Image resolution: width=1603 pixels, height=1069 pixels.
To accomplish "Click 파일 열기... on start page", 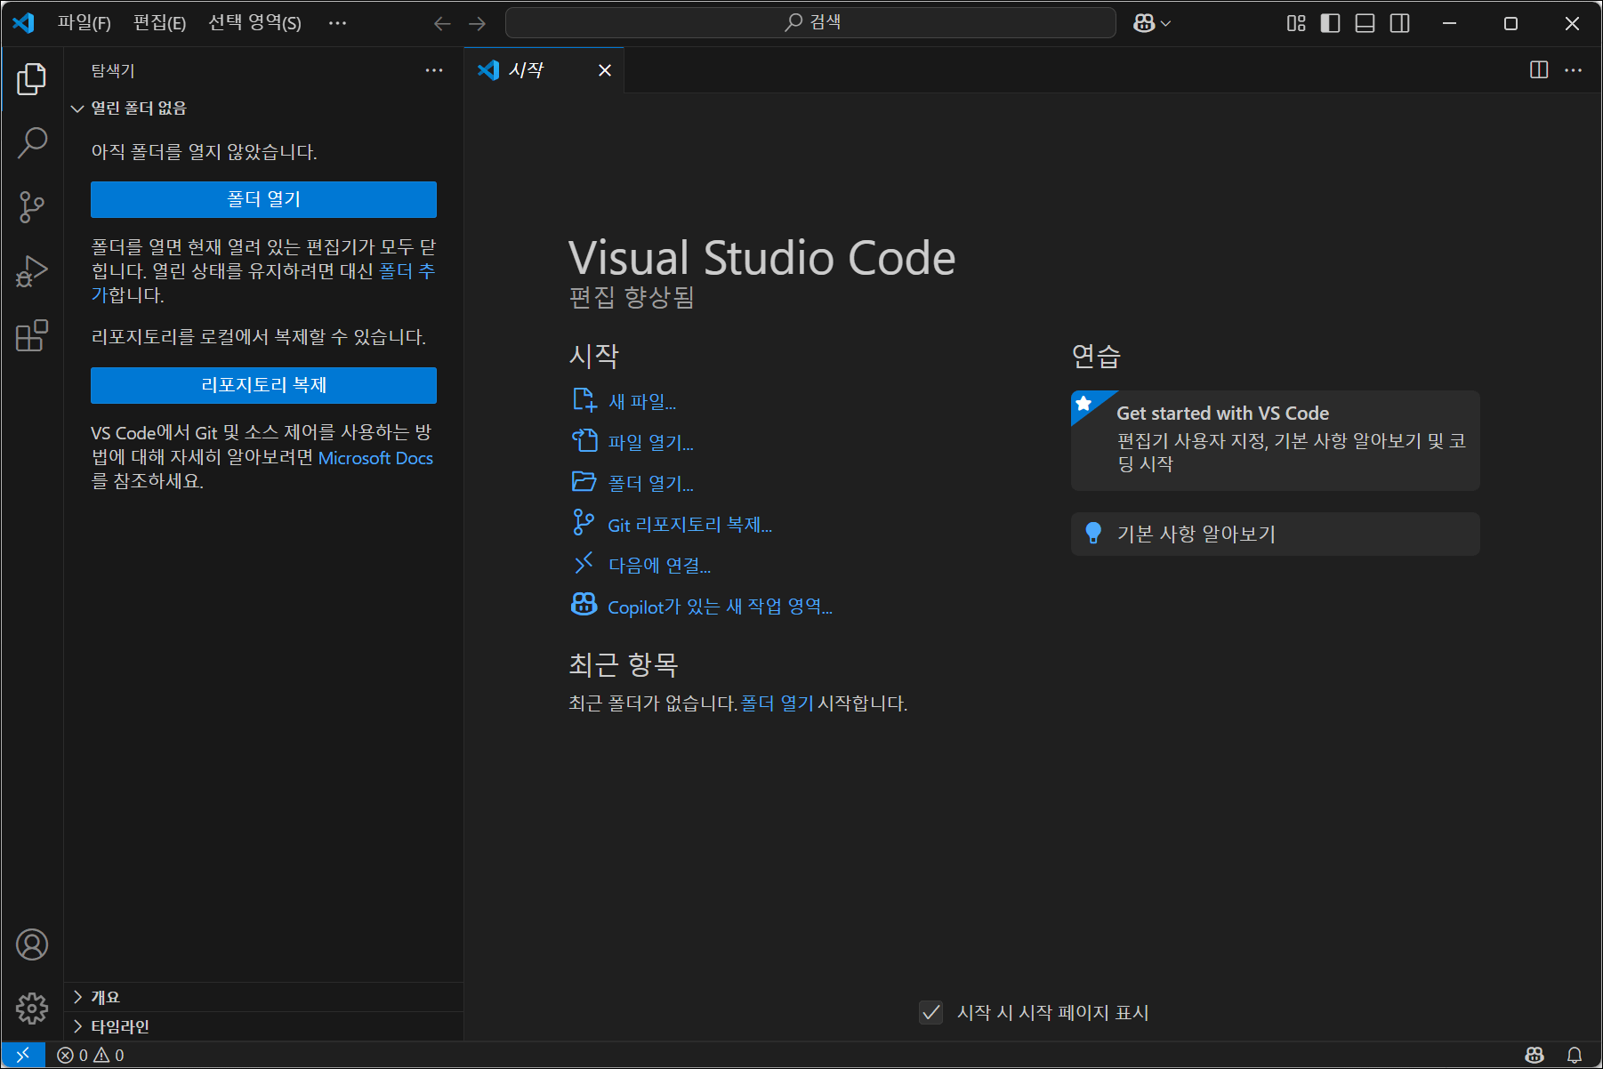I will [x=632, y=442].
